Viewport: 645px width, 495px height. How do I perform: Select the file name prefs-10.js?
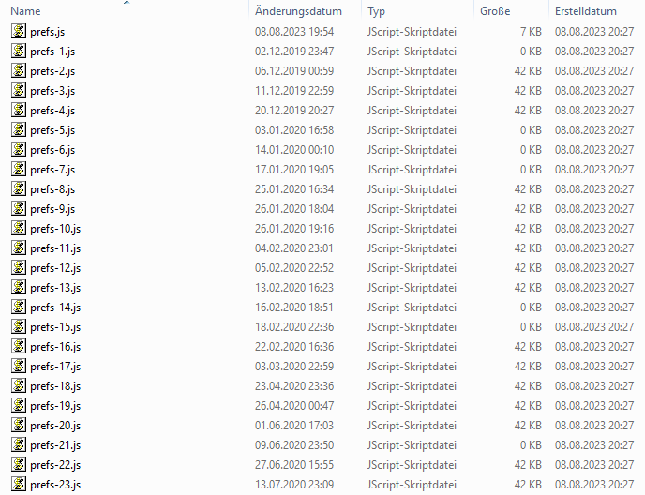tap(55, 229)
